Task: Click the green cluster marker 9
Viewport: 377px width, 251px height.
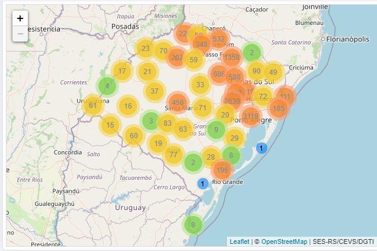Action: pos(216,129)
